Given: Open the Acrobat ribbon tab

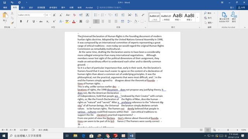Looking at the screenshot, I should pos(89,7).
